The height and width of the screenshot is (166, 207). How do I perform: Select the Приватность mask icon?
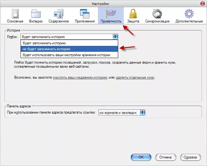click(111, 14)
